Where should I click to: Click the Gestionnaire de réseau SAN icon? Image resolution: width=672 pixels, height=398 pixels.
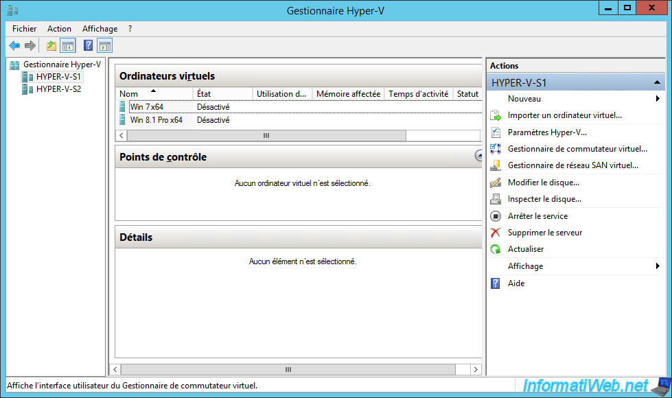click(x=496, y=165)
